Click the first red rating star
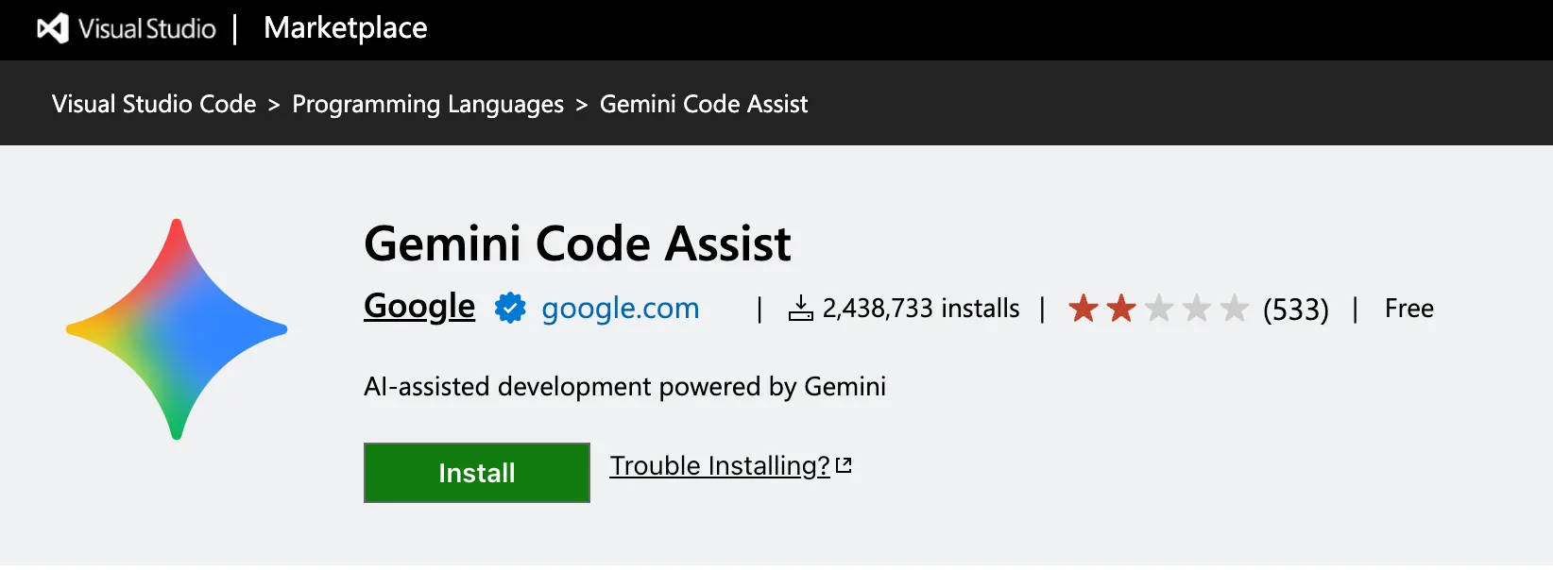Screen dimensions: 1553x570 [x=1084, y=309]
